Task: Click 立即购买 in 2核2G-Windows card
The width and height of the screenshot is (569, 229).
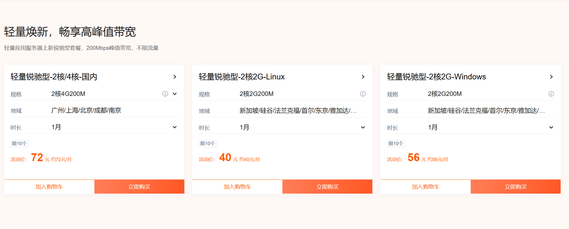Action: point(516,187)
